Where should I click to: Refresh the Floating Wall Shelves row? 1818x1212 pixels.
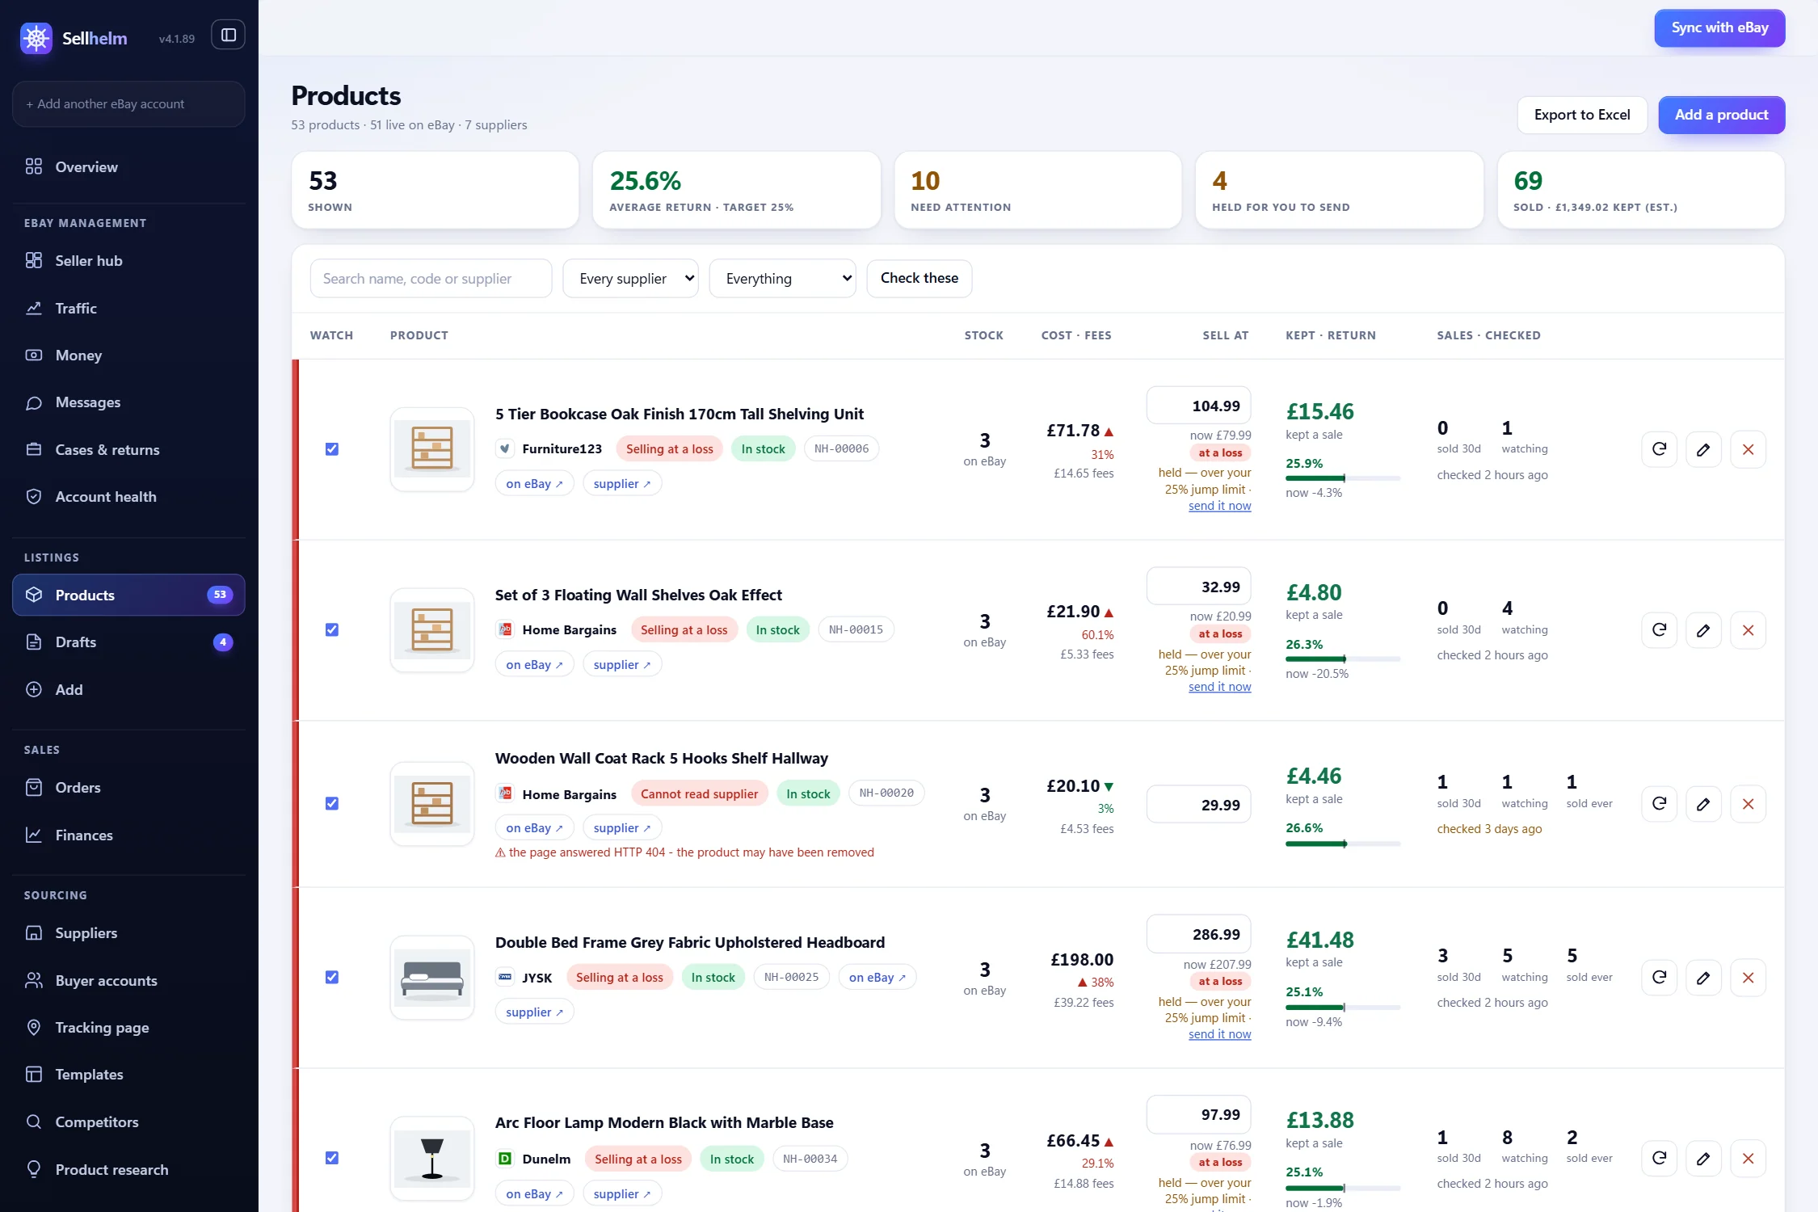[1659, 630]
